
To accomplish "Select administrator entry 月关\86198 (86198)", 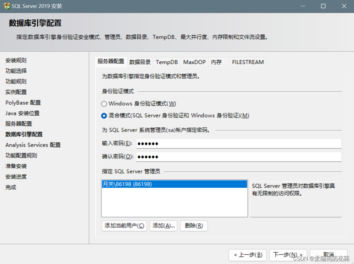I will 174,184.
